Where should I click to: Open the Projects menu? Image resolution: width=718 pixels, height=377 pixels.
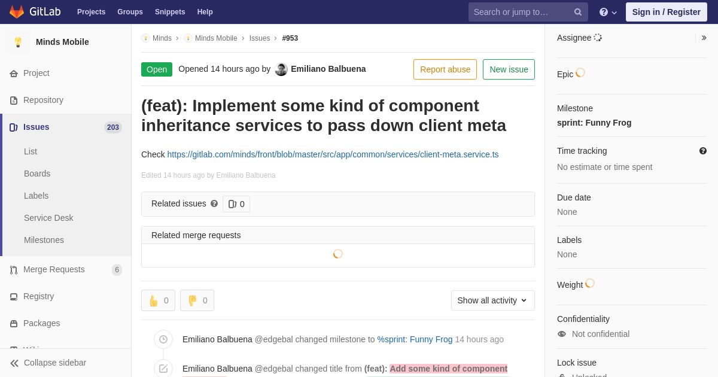pos(91,12)
